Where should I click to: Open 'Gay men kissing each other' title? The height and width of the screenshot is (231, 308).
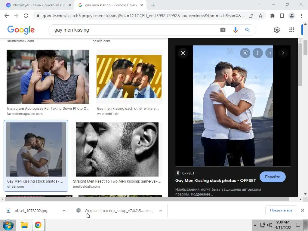(128, 108)
